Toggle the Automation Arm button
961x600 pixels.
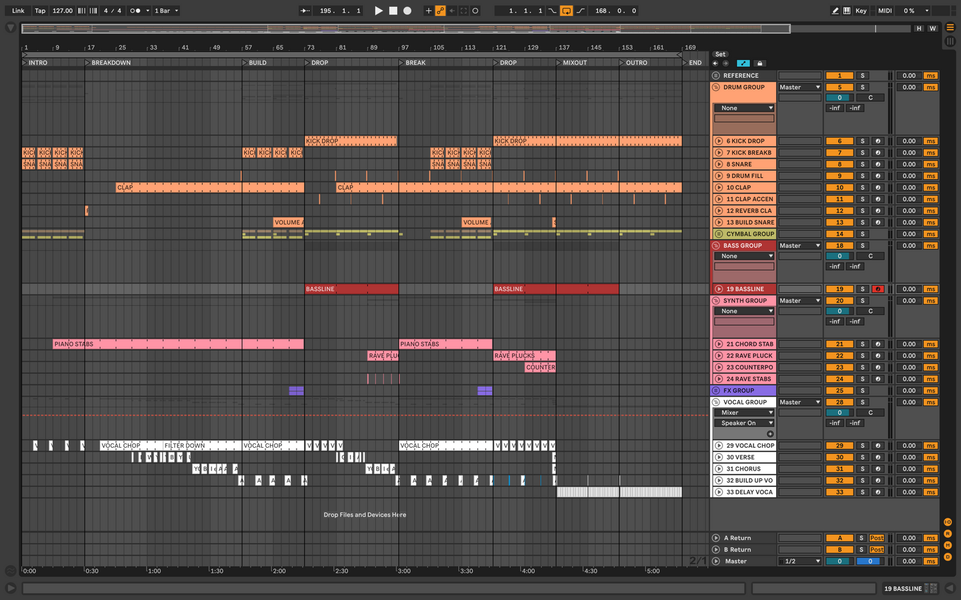[x=440, y=11]
